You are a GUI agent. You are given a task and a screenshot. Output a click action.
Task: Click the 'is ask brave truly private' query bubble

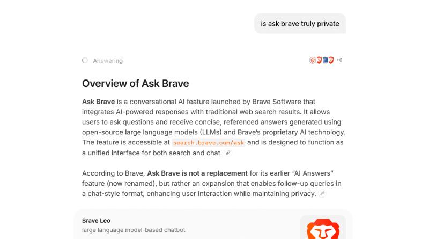(x=300, y=24)
